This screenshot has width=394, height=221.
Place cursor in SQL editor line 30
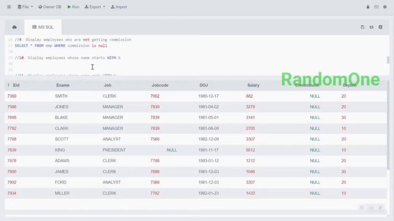coord(198,64)
